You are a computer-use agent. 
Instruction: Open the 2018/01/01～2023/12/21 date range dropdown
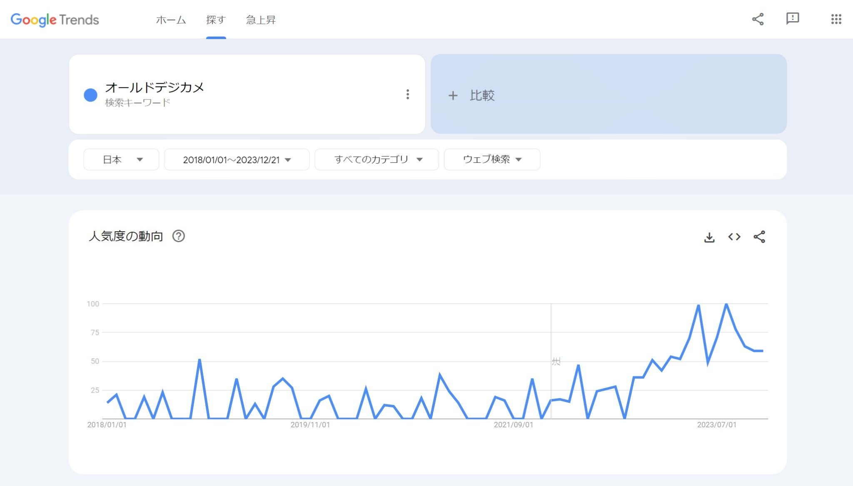pyautogui.click(x=237, y=159)
